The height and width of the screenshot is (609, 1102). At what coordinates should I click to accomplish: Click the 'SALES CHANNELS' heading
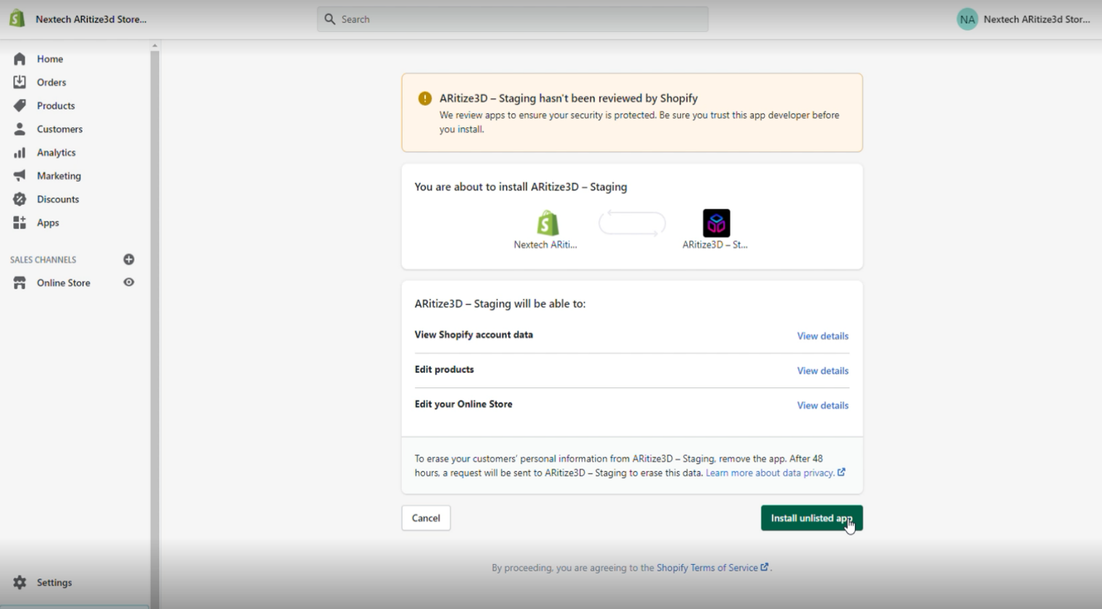point(43,259)
